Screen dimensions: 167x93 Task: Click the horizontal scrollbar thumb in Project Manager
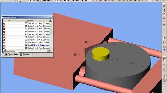tap(10, 51)
